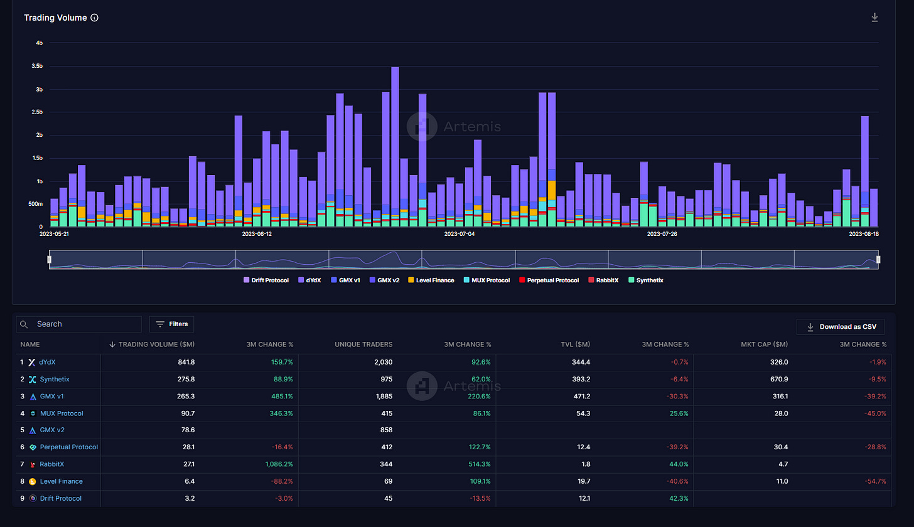Click the GMX v1 logo icon

point(32,397)
